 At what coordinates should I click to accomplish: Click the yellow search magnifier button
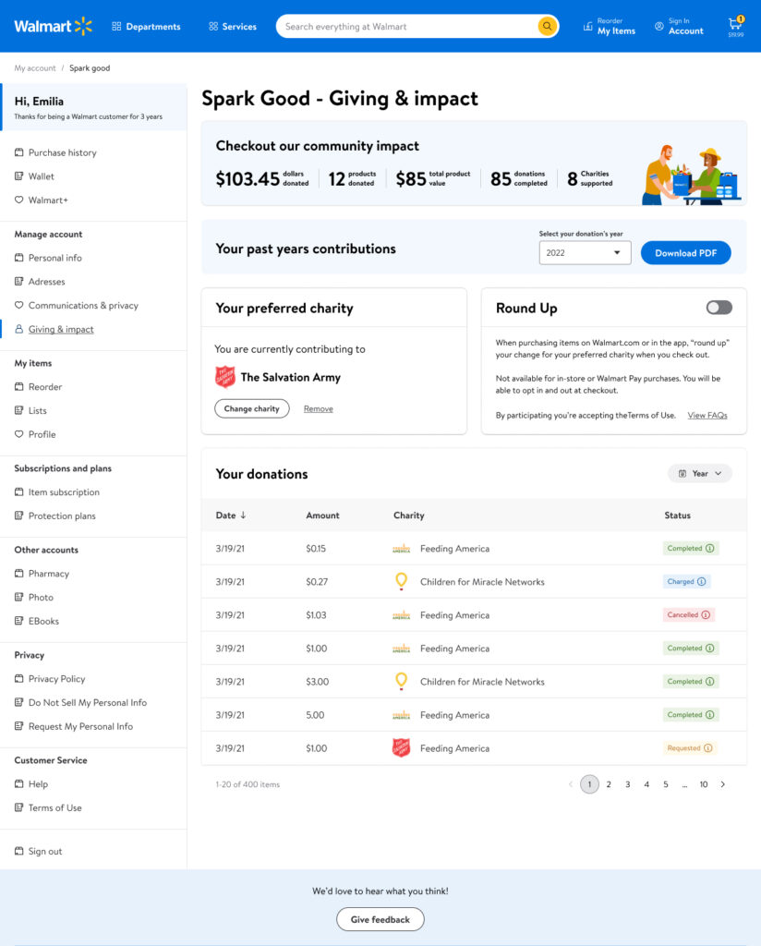coord(547,26)
